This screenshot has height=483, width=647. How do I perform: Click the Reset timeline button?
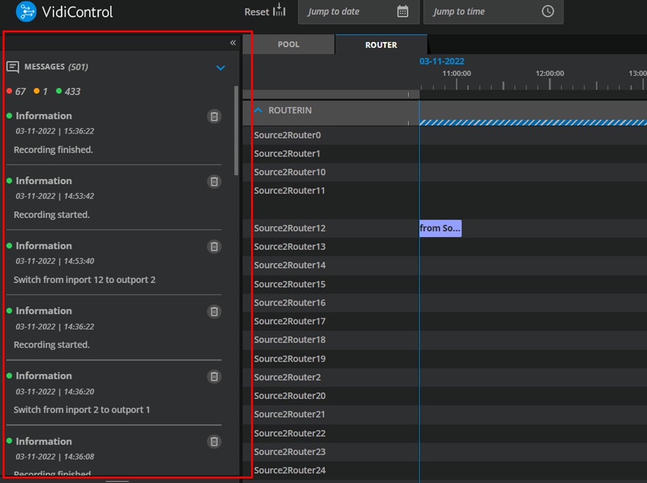tap(265, 12)
